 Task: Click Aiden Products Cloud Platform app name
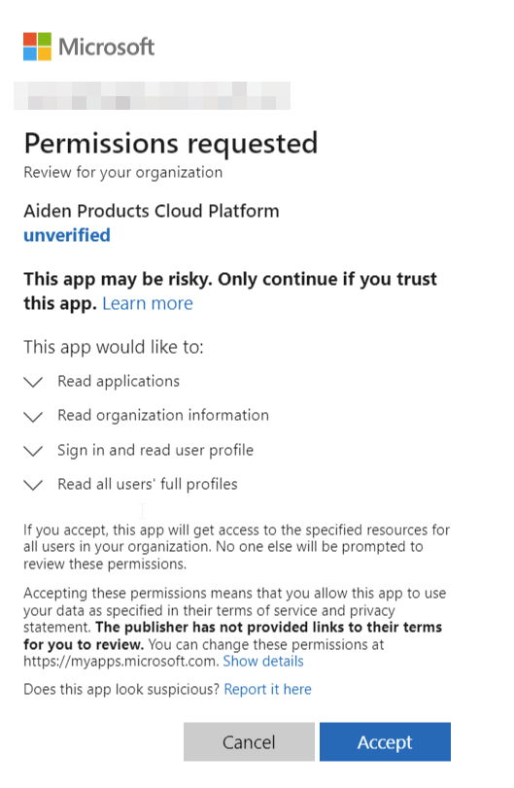pyautogui.click(x=152, y=211)
